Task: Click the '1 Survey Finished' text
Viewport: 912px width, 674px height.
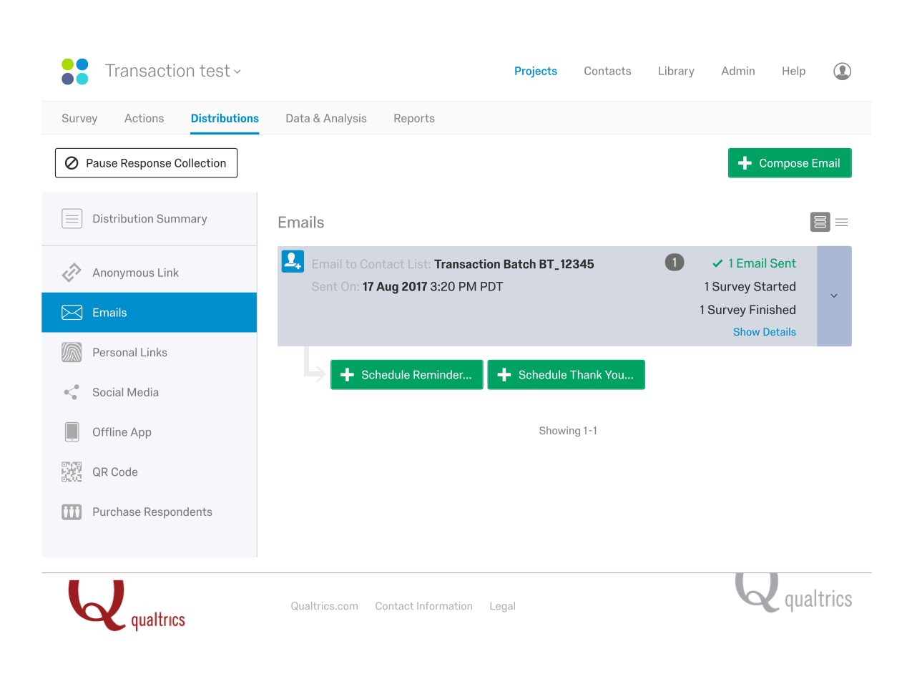Action: [x=747, y=310]
